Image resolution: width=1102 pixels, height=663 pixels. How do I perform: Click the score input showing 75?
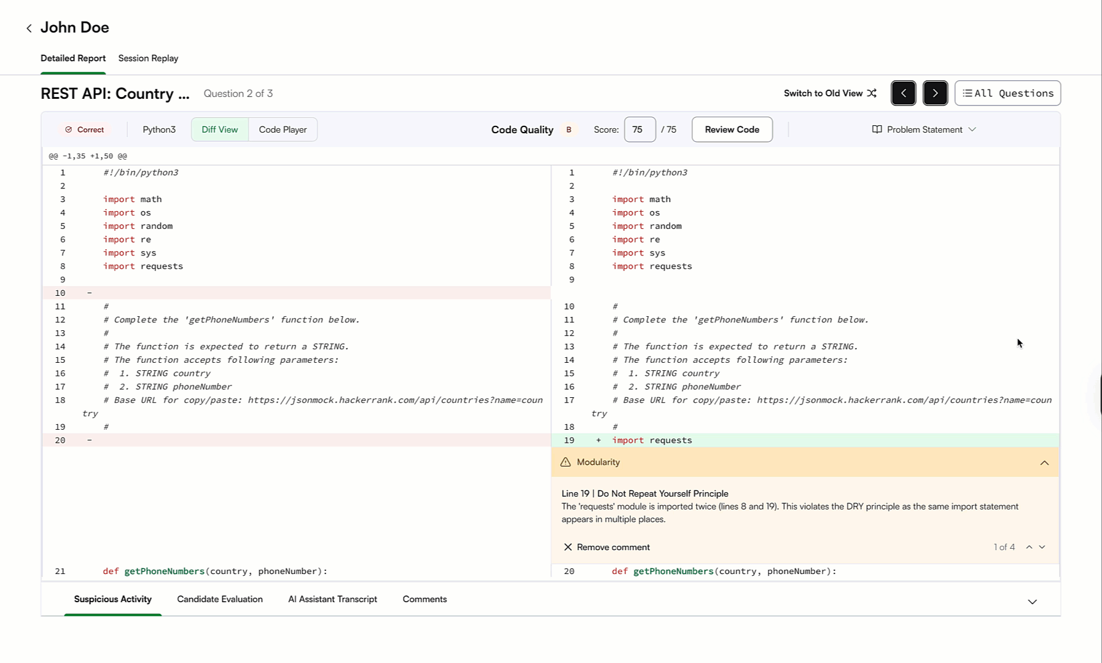click(x=639, y=129)
